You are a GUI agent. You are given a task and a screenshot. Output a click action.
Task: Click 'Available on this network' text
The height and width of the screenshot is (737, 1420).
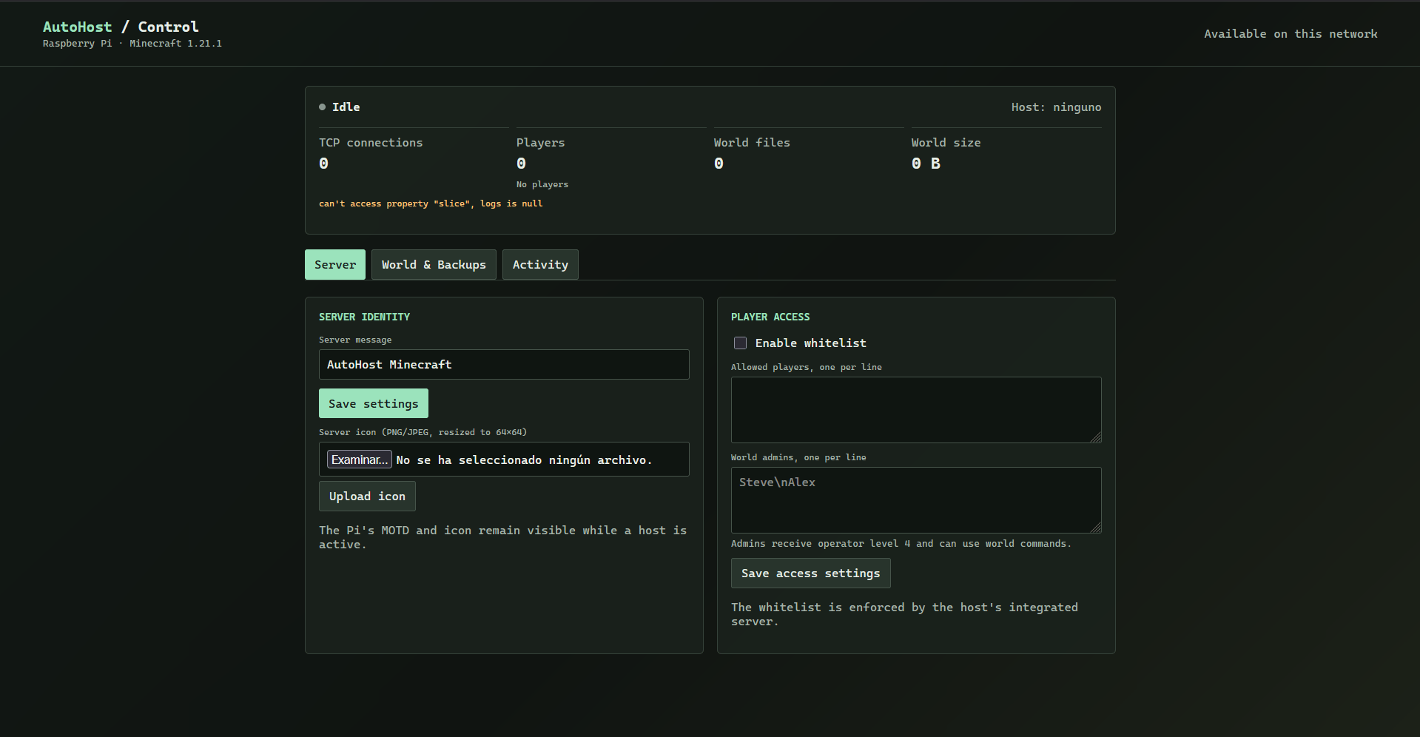tap(1291, 33)
